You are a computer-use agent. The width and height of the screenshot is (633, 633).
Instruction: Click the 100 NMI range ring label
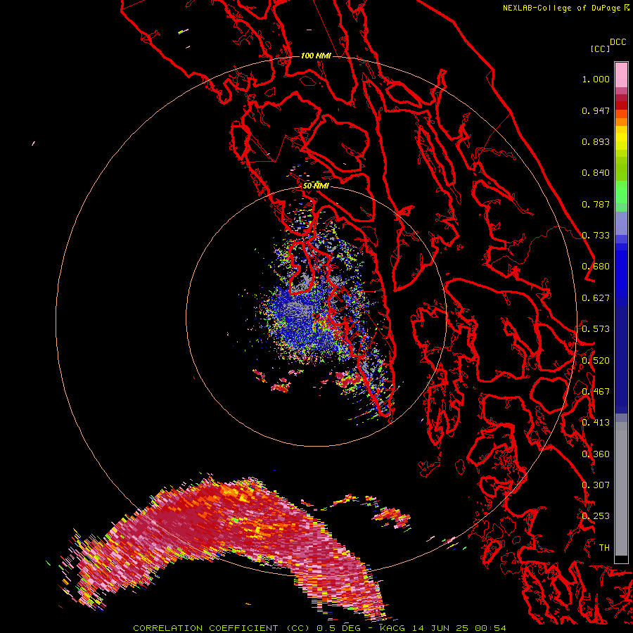click(316, 56)
